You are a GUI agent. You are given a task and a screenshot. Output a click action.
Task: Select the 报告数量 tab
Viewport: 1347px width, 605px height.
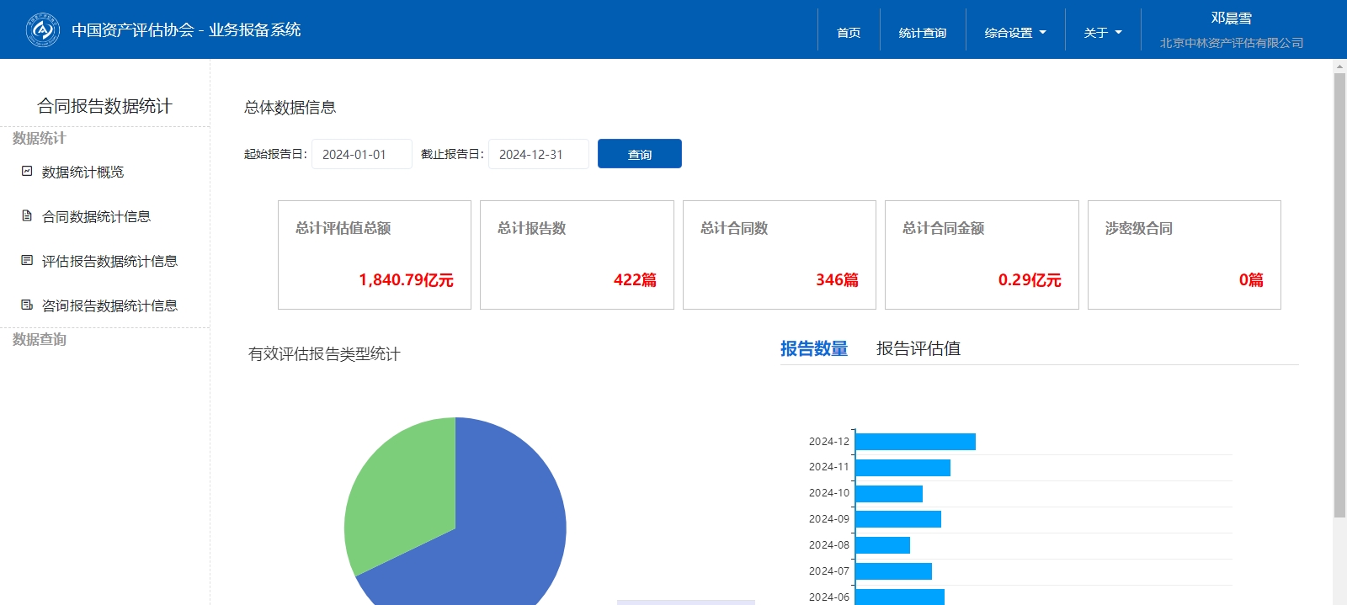(813, 348)
